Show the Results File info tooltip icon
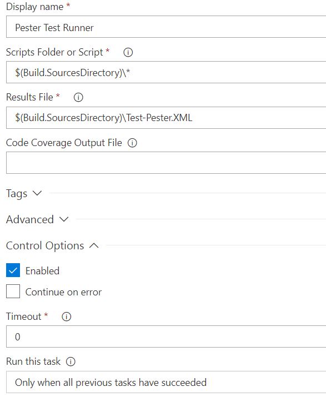Image resolution: width=326 pixels, height=397 pixels. (78, 97)
